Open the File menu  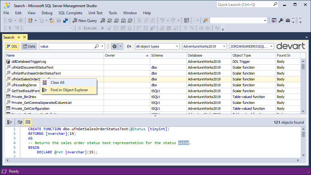point(6,13)
